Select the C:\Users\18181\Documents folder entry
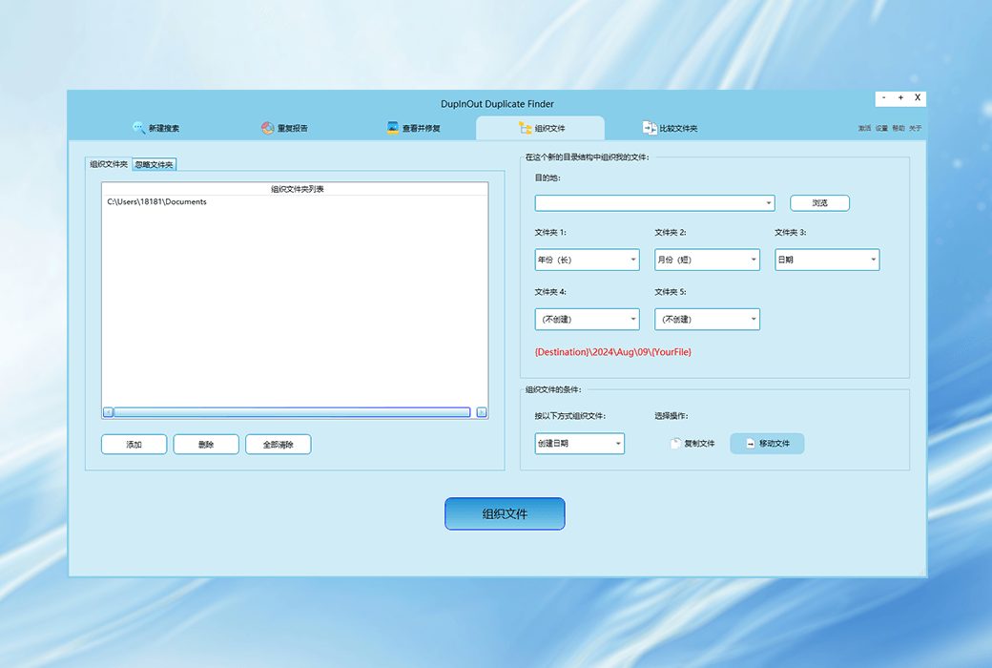The width and height of the screenshot is (992, 668). [x=156, y=202]
